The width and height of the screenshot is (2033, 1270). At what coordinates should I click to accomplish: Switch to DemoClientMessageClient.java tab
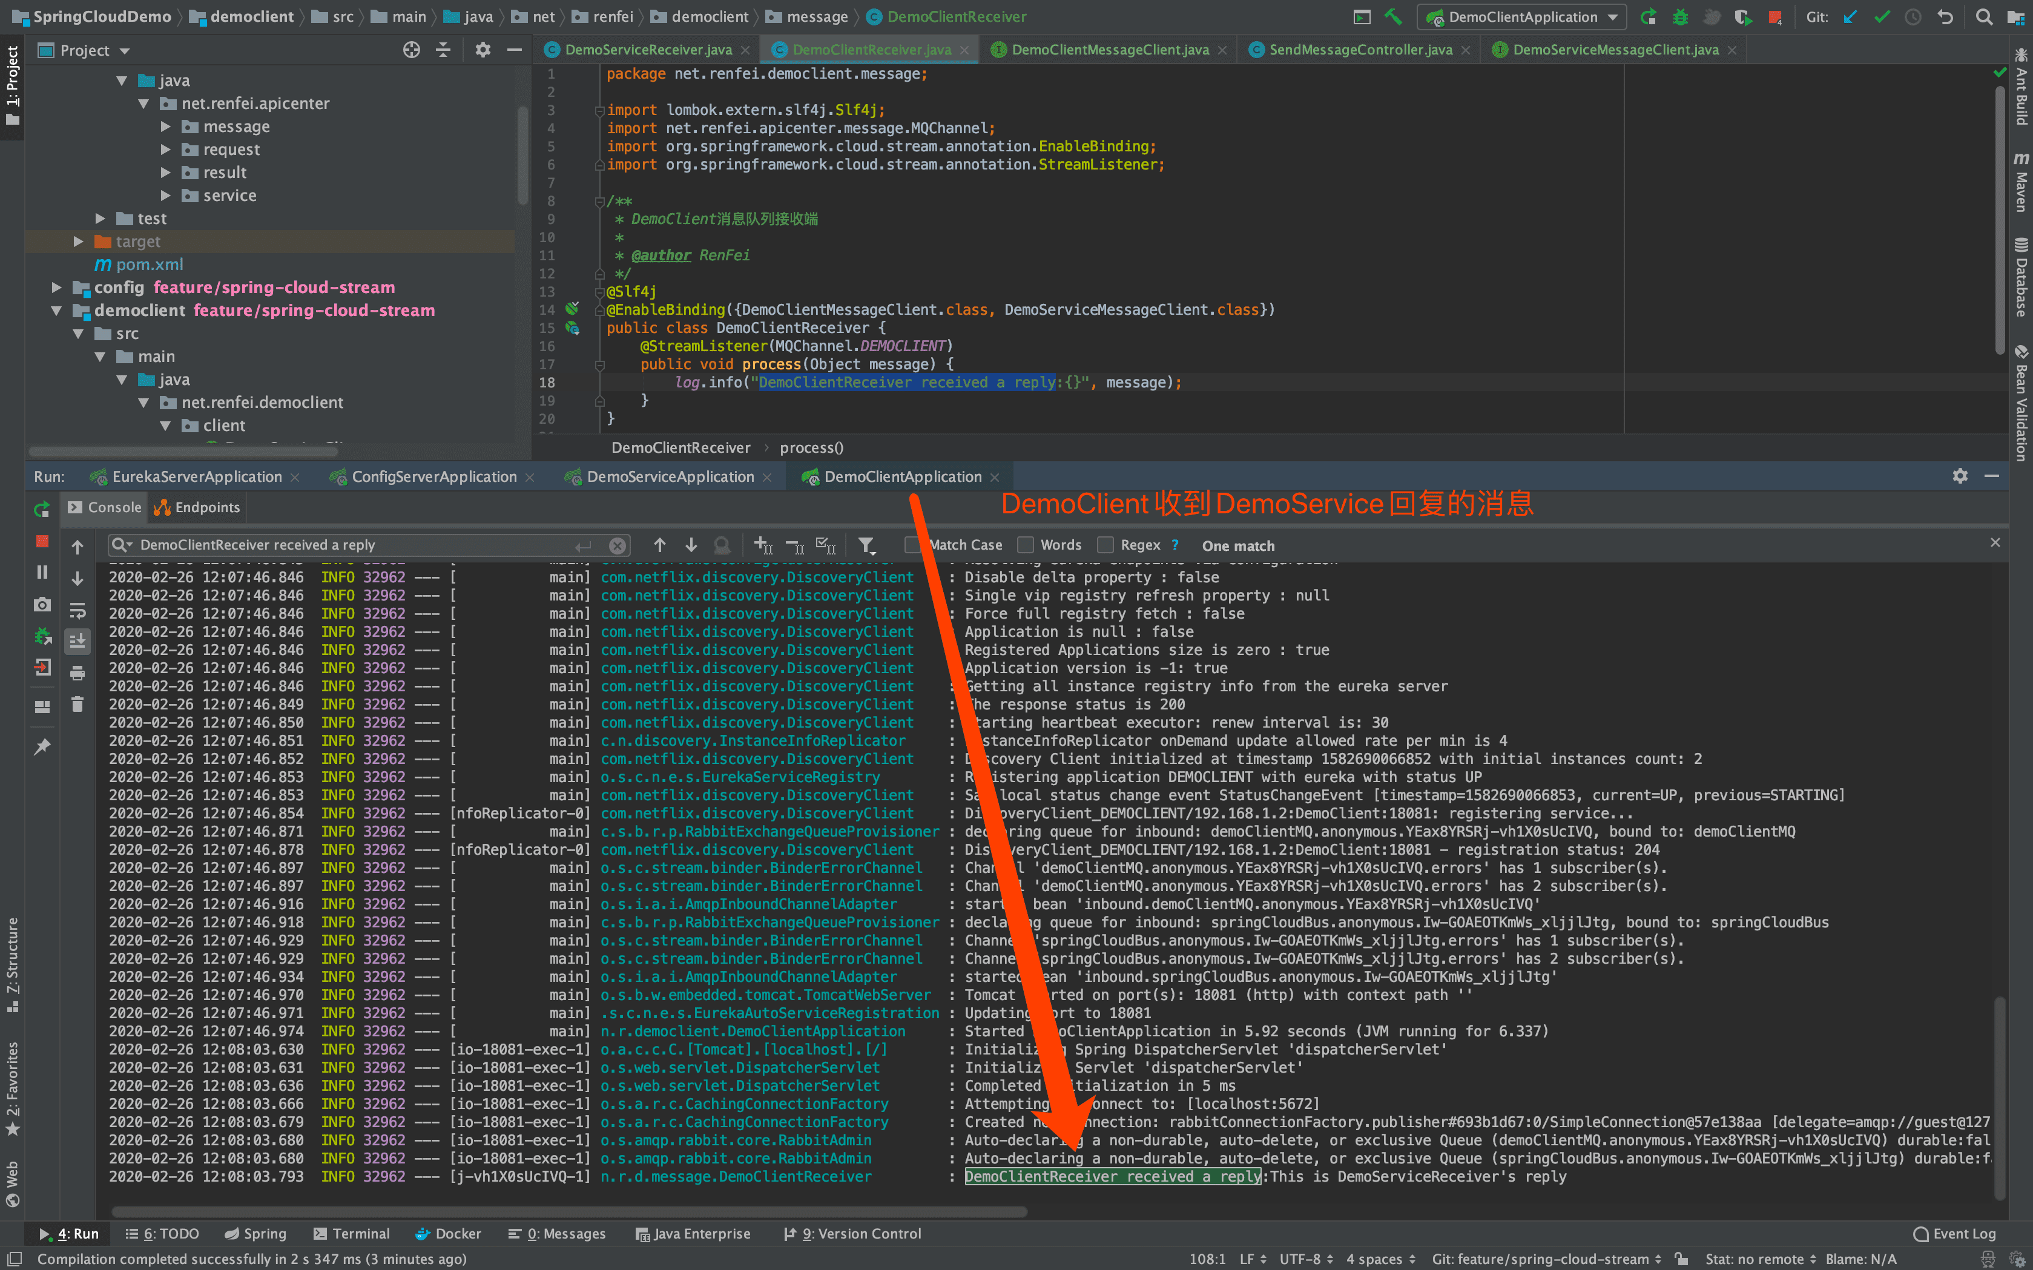click(1110, 50)
